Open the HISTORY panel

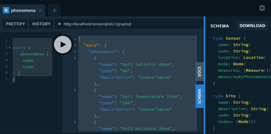click(x=41, y=24)
